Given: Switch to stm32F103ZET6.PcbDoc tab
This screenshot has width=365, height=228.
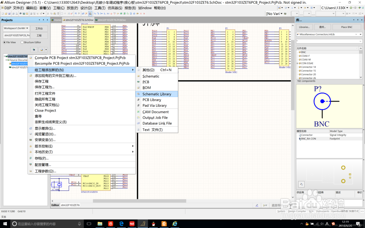Looking at the screenshot, I should (x=111, y=20).
